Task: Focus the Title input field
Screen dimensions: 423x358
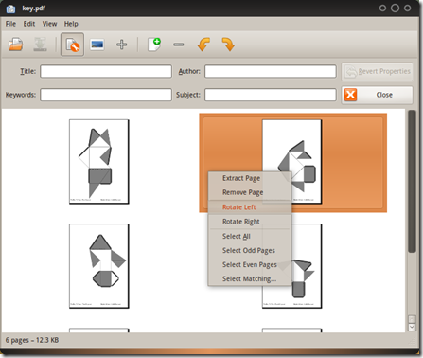Action: [x=106, y=71]
